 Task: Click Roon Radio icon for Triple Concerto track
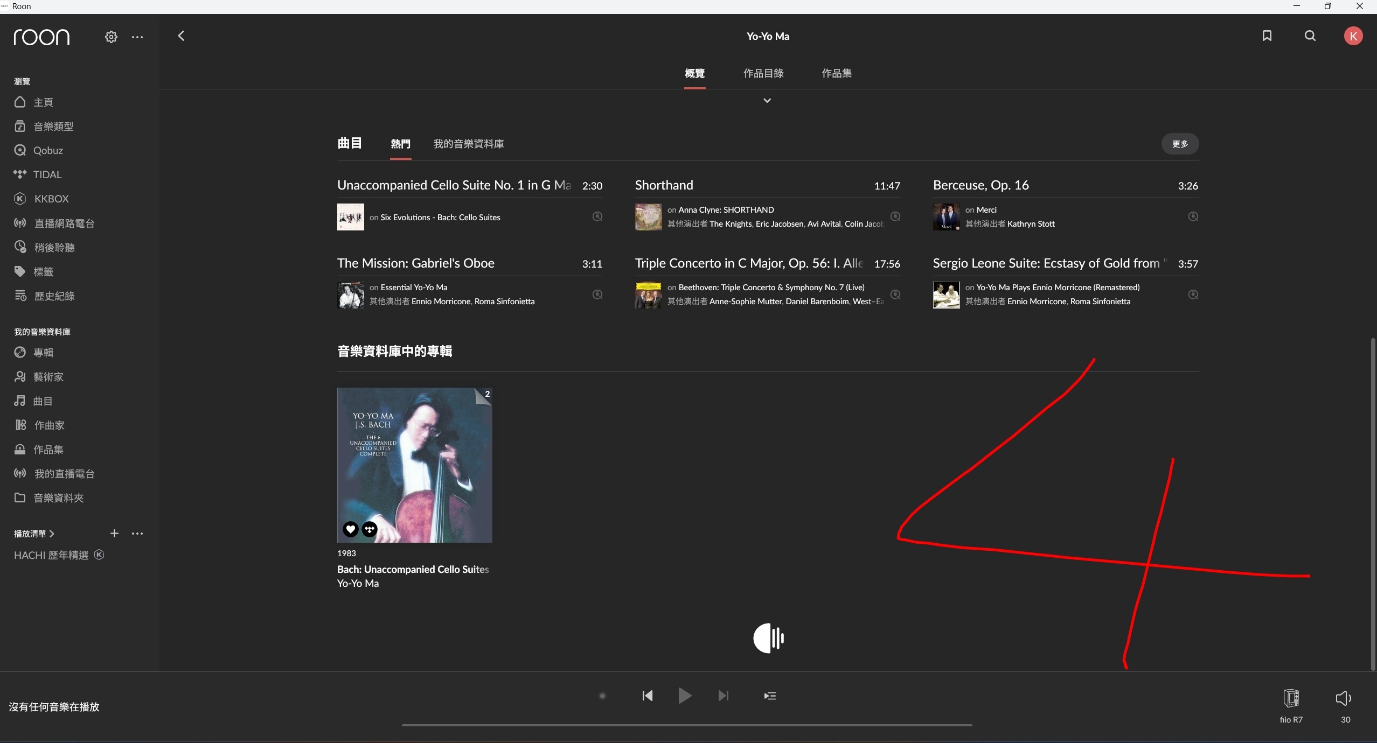coord(895,295)
